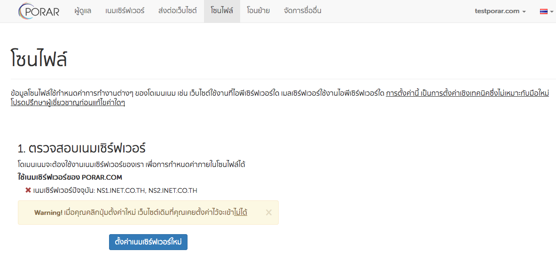Screen dimensions: 556x274
Task: Dismiss the yellow Warning alert
Action: tap(269, 213)
